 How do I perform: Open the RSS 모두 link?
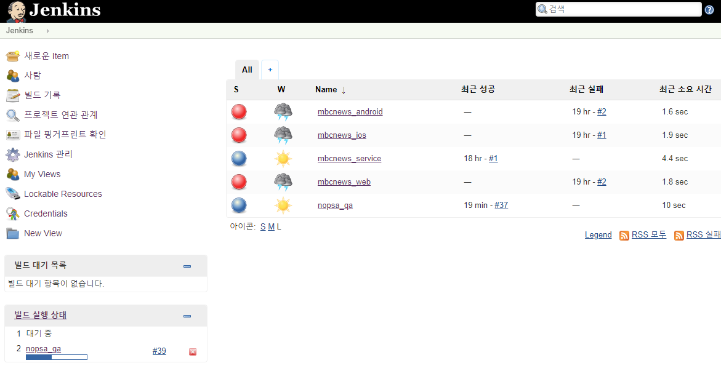point(649,235)
